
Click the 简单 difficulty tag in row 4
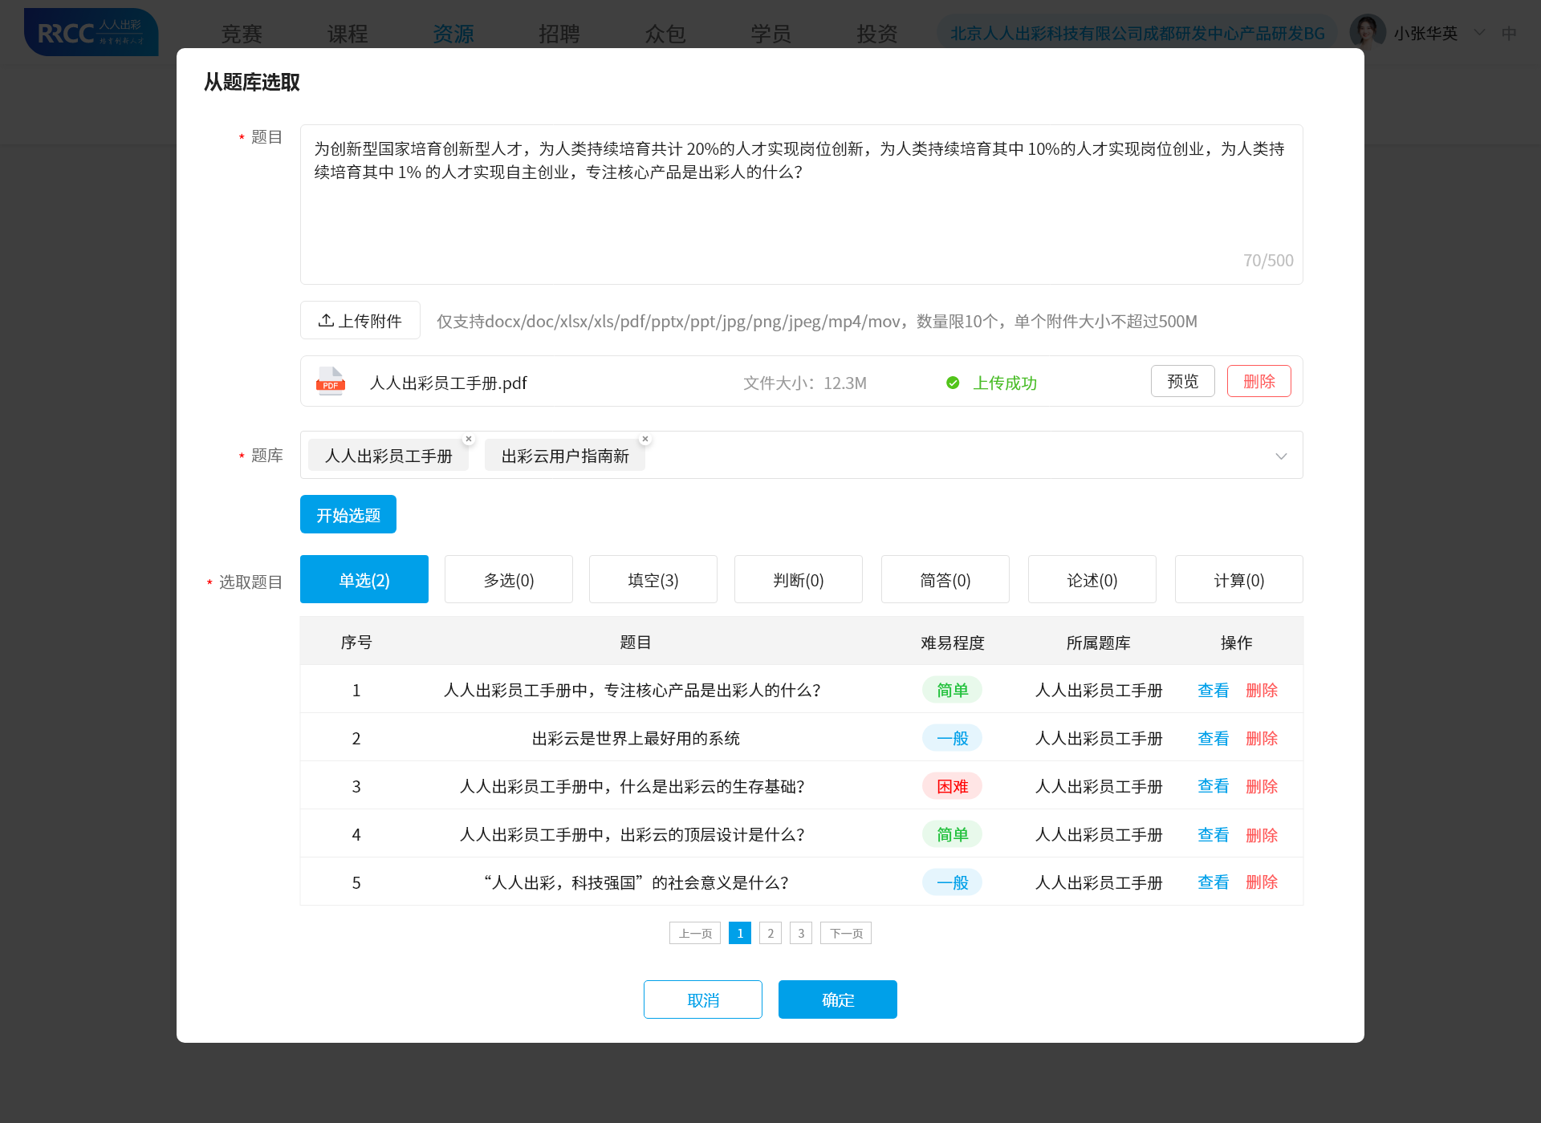(953, 834)
